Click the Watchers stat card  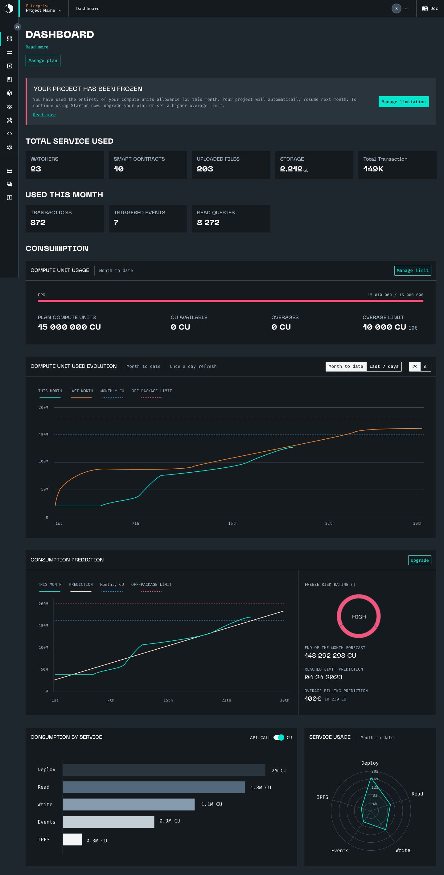coord(64,165)
